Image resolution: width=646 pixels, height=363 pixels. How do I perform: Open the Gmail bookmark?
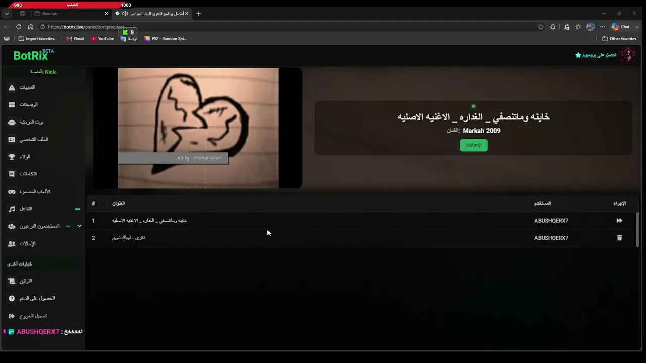(75, 39)
